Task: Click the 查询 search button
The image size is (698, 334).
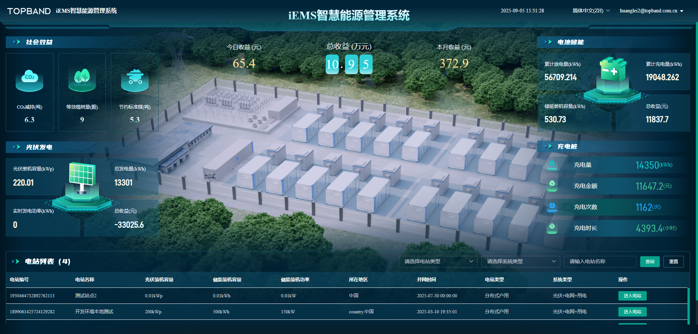Action: tap(650, 261)
